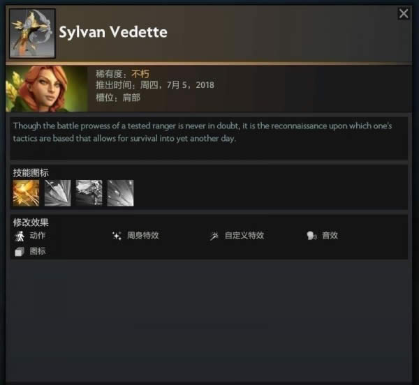Screen dimensions: 419x385
Task: Click the golden phoenix ability icon
Action: pos(26,193)
